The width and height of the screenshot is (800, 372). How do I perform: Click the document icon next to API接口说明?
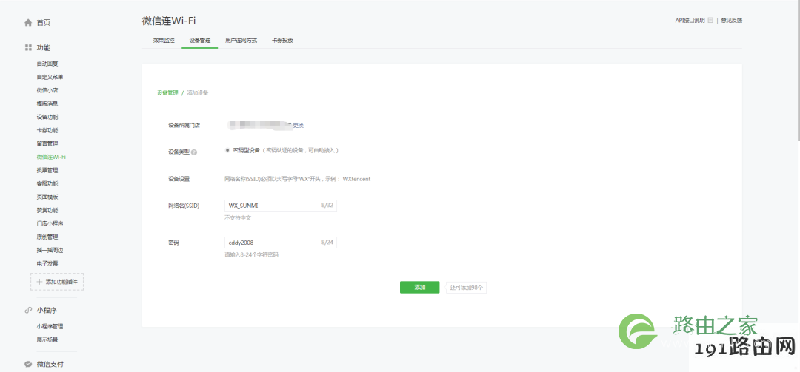tap(710, 21)
